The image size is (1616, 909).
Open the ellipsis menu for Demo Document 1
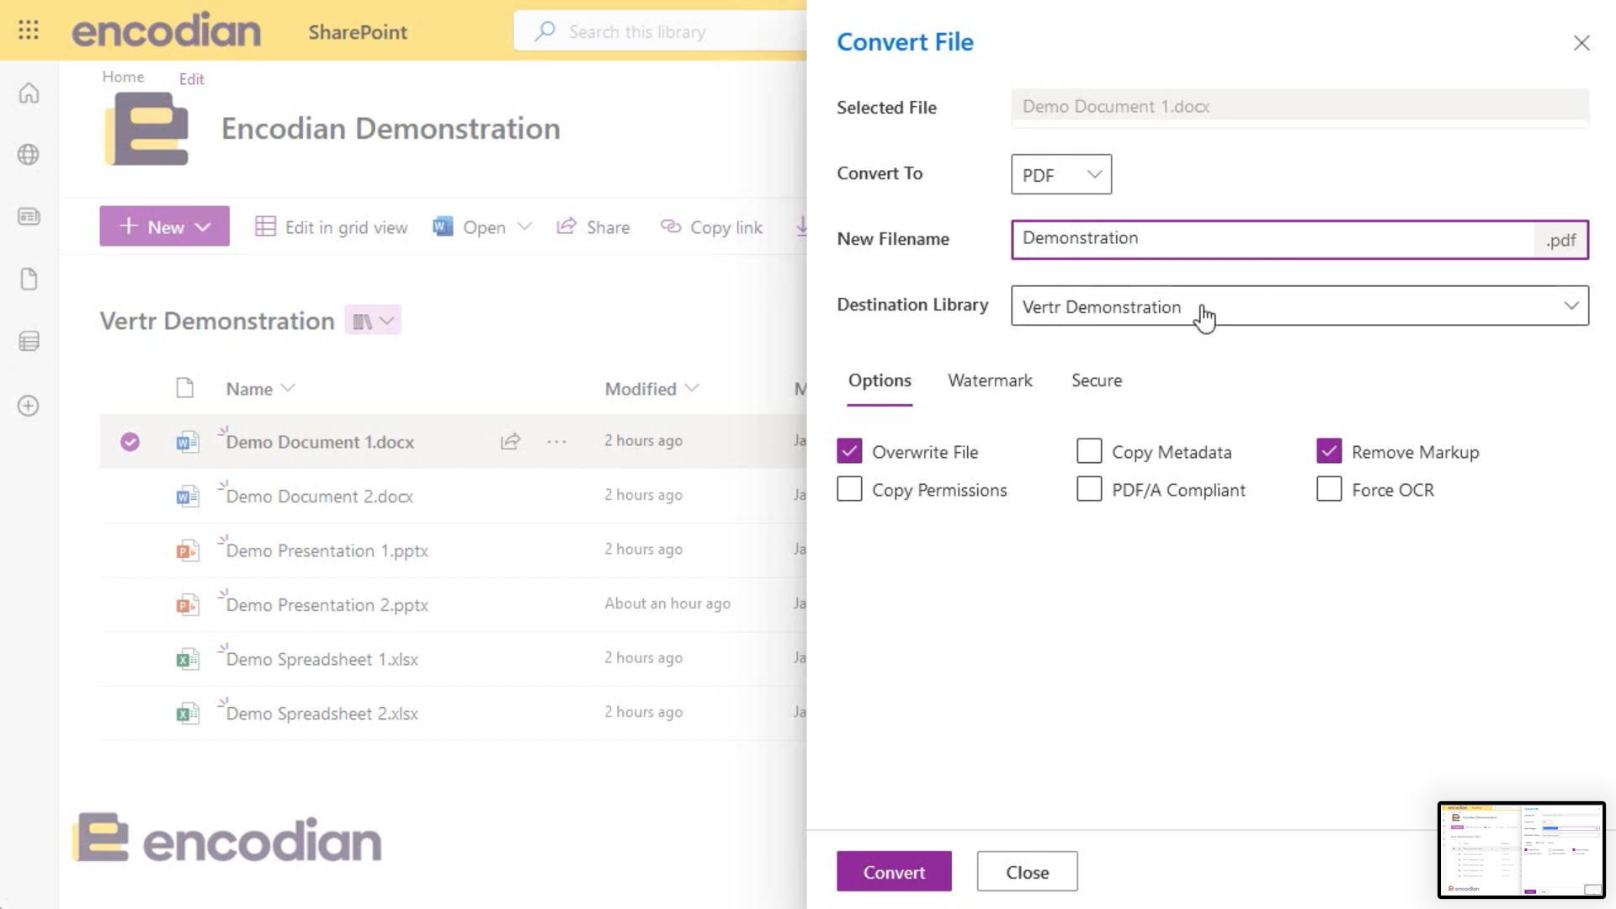click(x=556, y=442)
